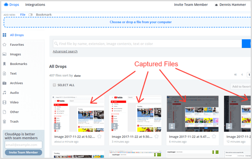Viewport: 252px width, 159px height.
Task: Open thumbnail of Image 2017-11-22 at 9.50
Action: pos(135,114)
